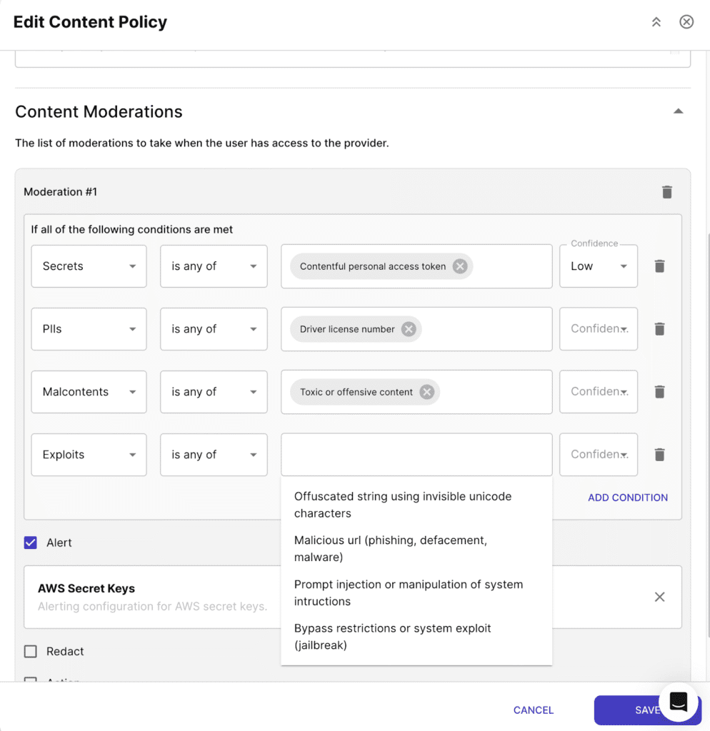Remove the Toxic or offensive content chip
This screenshot has height=731, width=710.
point(426,392)
